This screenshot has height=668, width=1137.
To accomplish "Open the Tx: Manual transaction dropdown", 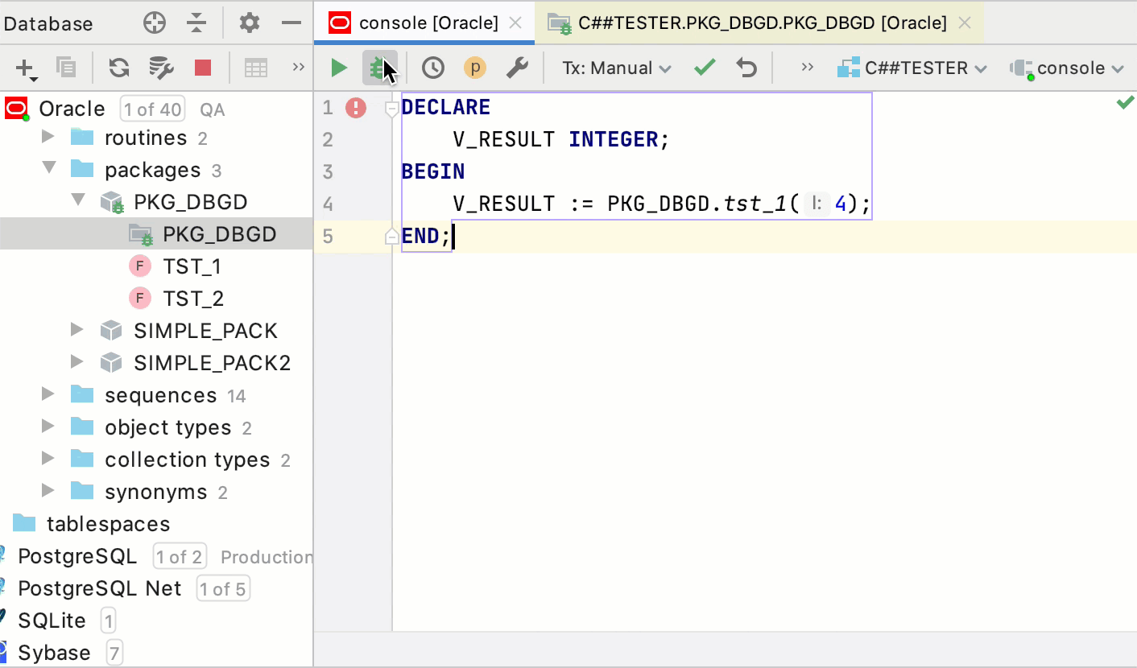I will pyautogui.click(x=615, y=68).
